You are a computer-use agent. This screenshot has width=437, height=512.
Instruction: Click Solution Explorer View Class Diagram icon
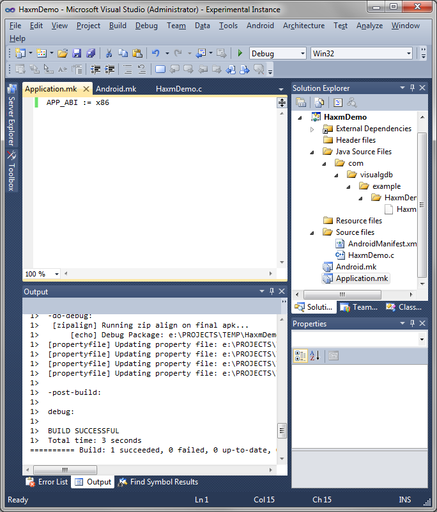click(x=352, y=102)
